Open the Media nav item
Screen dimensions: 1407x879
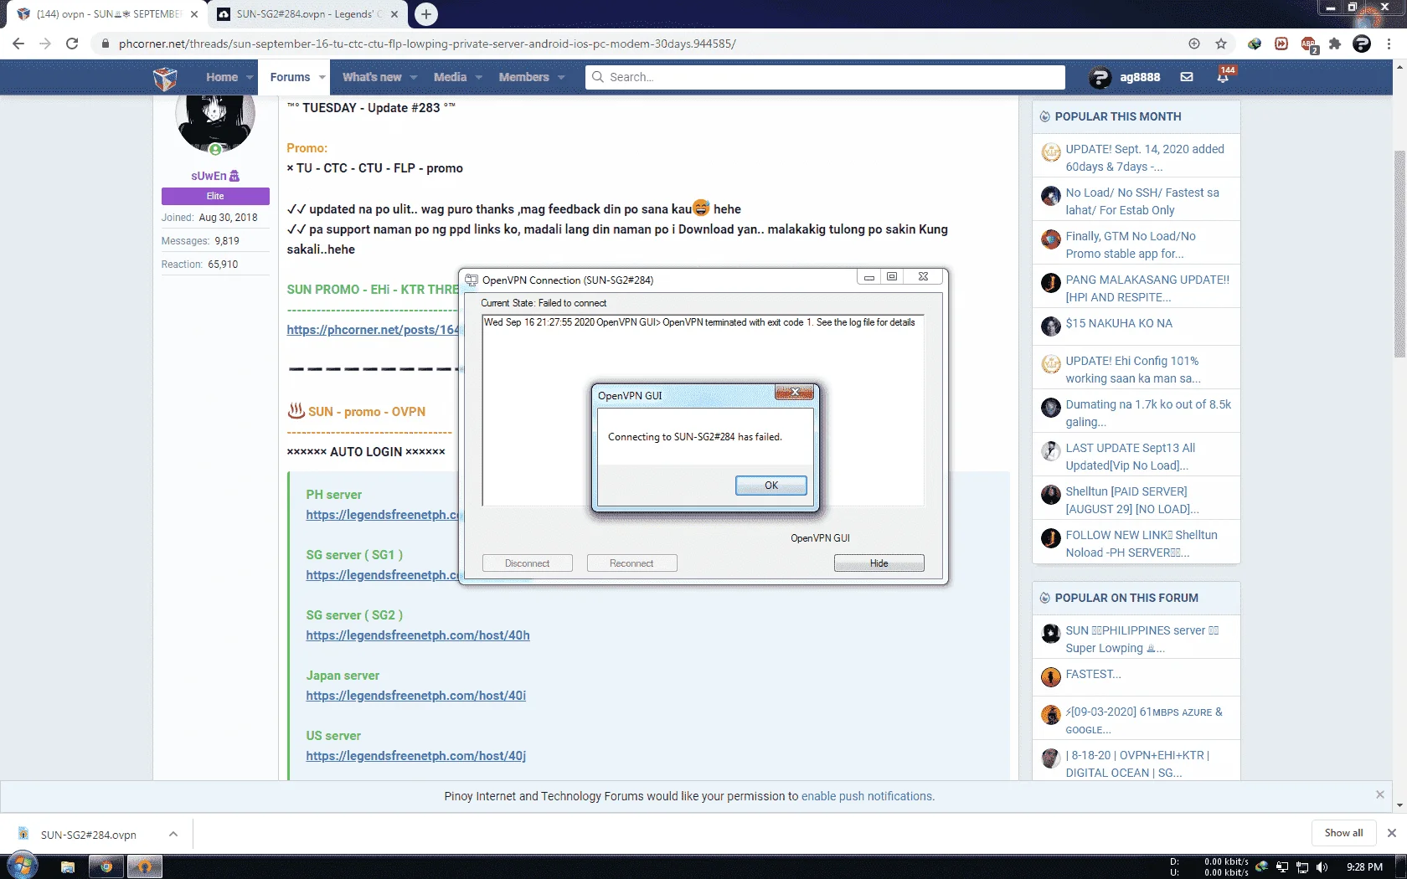point(450,77)
